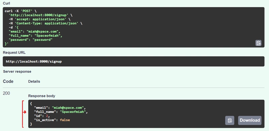Click the "Code" column header
269x131 pixels.
8,81
